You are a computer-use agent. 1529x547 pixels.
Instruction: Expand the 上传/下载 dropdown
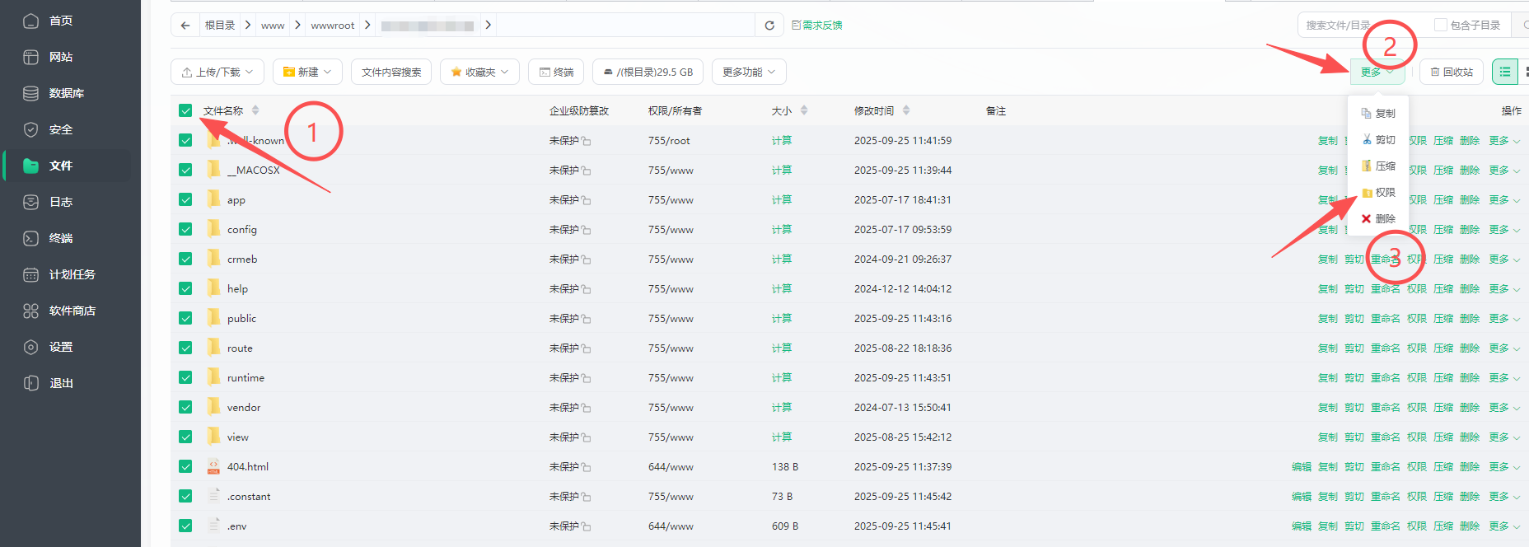coord(217,72)
